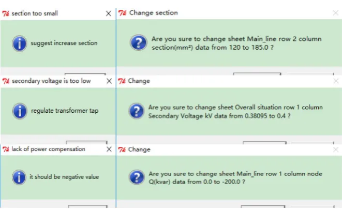Close the 'secondary voltage is too low' dialog

point(109,81)
